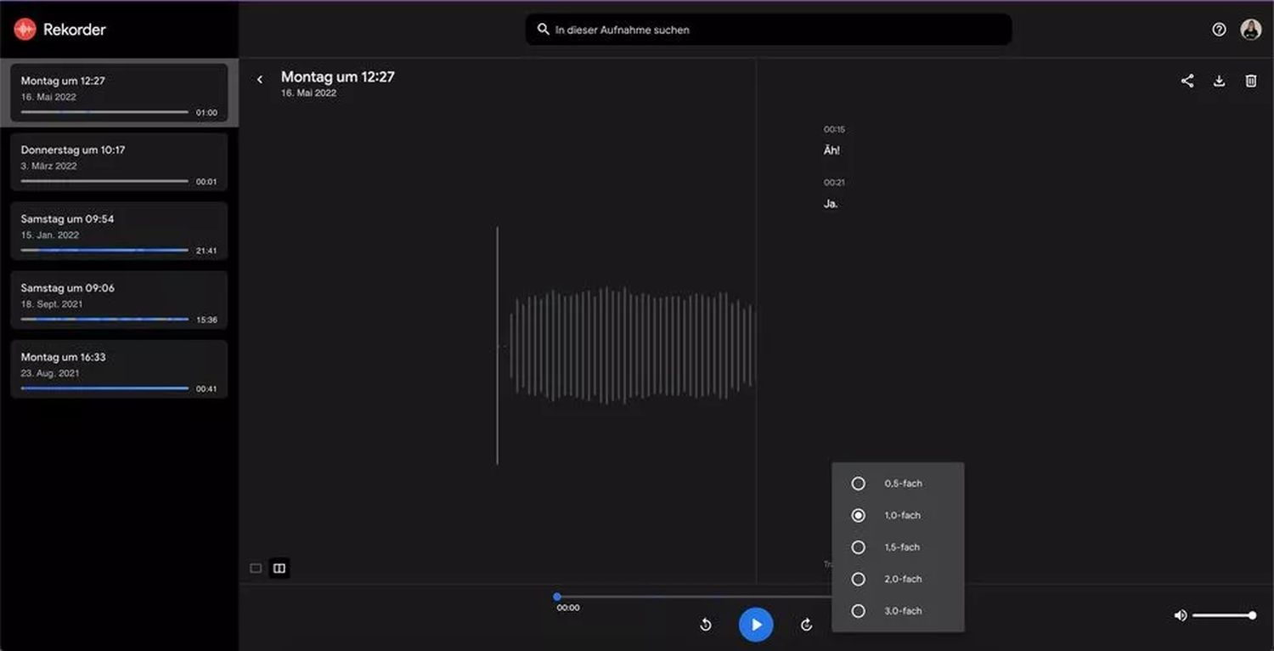The width and height of the screenshot is (1274, 651).
Task: Select 1,5-fach playback speed
Action: tap(859, 547)
